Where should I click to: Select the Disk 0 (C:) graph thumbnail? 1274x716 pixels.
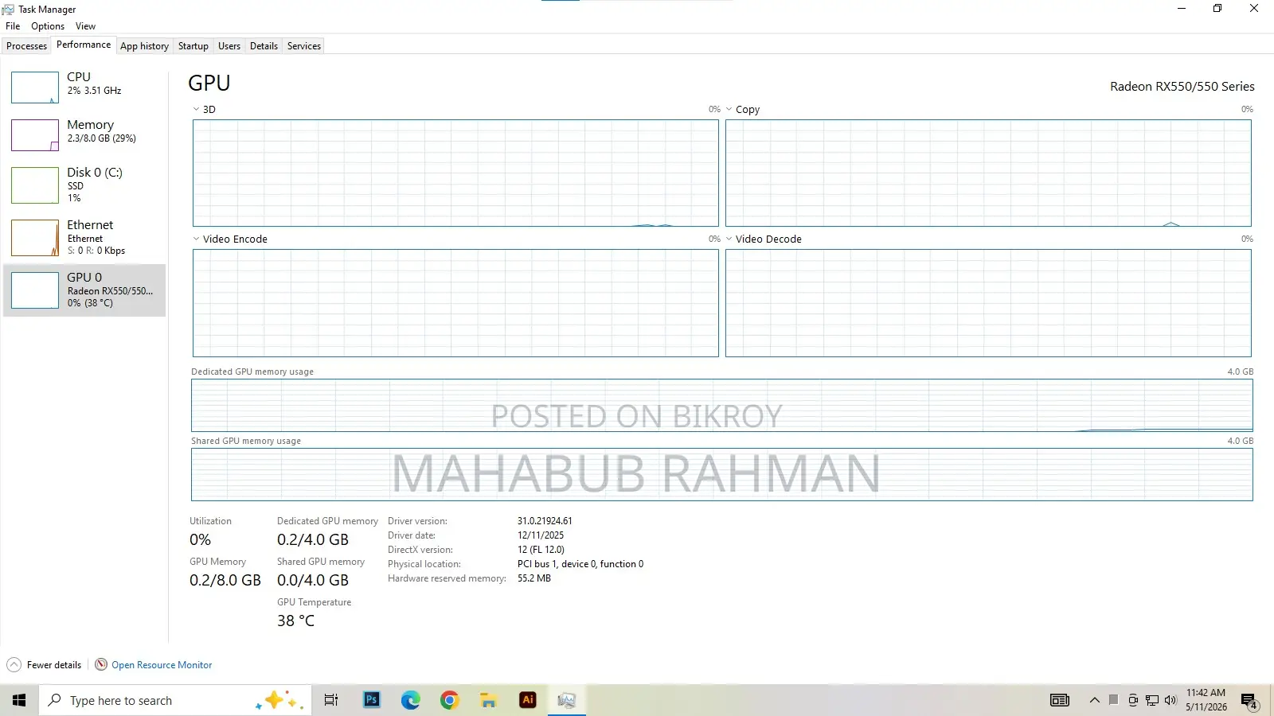[35, 185]
